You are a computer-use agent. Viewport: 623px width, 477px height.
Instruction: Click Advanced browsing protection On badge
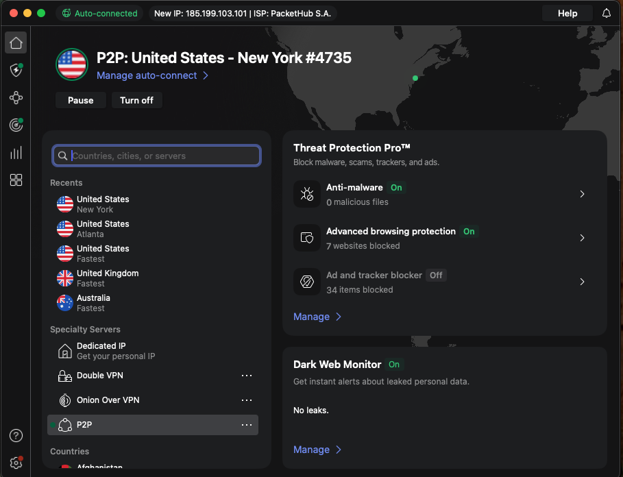pos(469,231)
